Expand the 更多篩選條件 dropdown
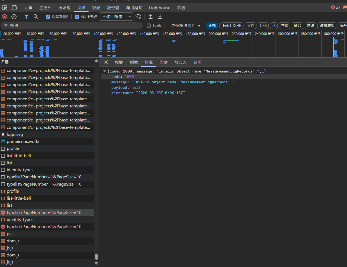Image resolution: width=347 pixels, height=267 pixels. pos(186,26)
